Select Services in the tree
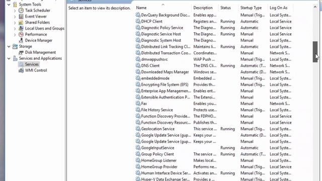 [x=32, y=64]
